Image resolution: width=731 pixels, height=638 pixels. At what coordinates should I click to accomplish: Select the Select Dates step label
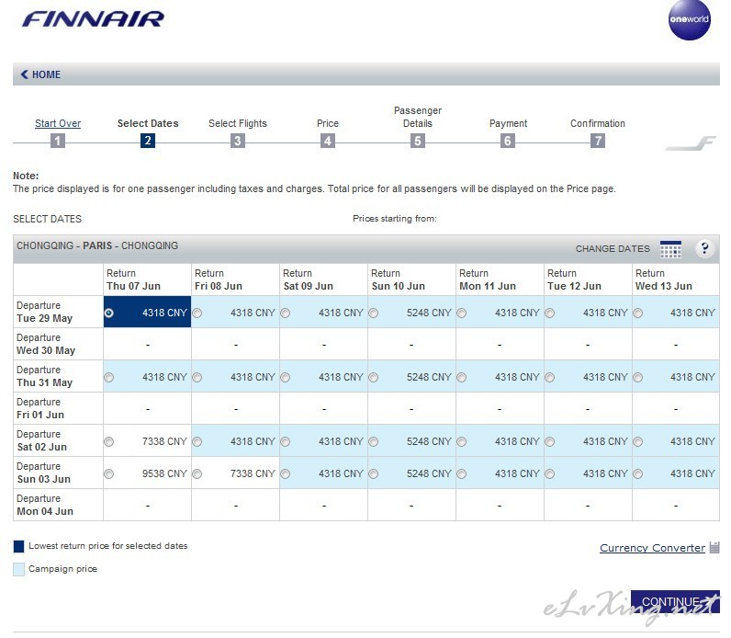tap(148, 123)
